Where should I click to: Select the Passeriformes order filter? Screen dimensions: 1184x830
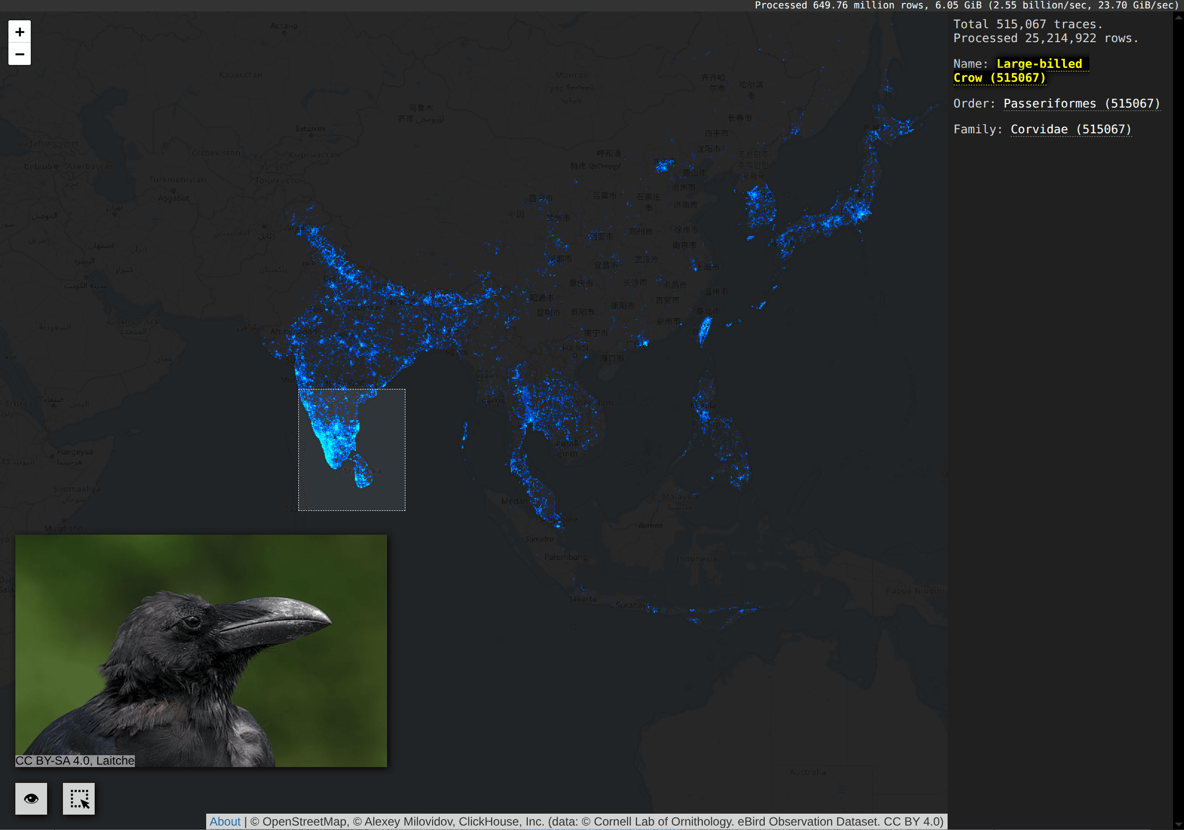(x=1081, y=104)
